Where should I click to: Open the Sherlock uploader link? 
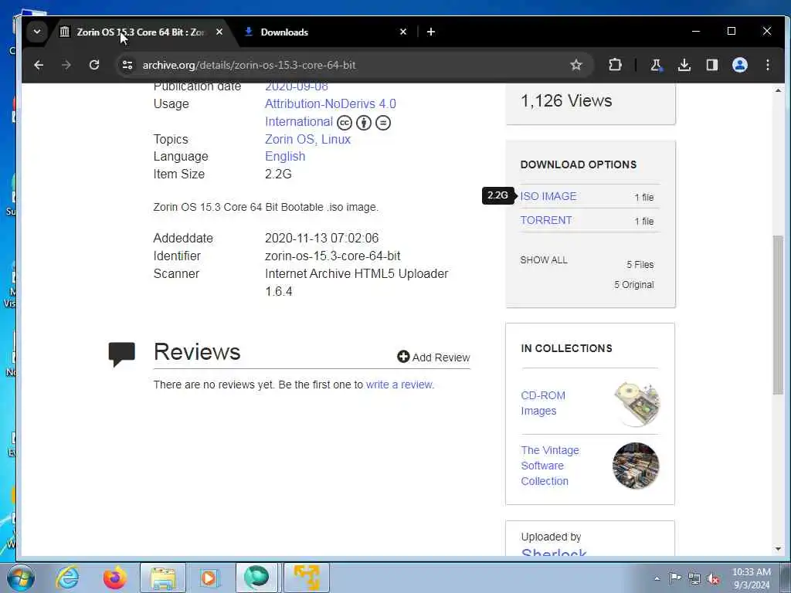(x=554, y=551)
